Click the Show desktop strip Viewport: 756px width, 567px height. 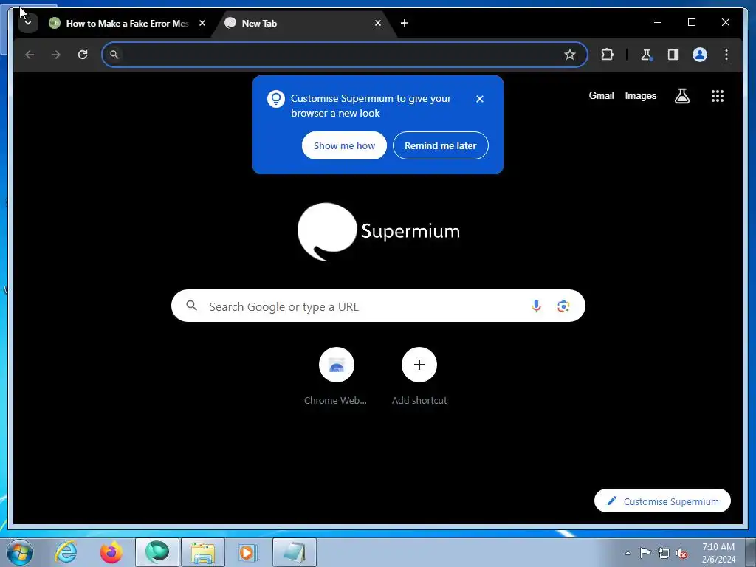751,552
